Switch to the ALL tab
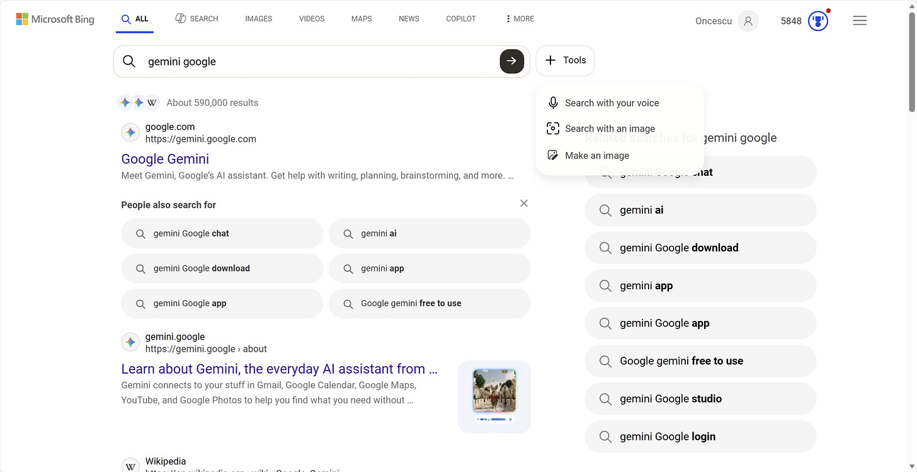The image size is (917, 472). pos(135,19)
